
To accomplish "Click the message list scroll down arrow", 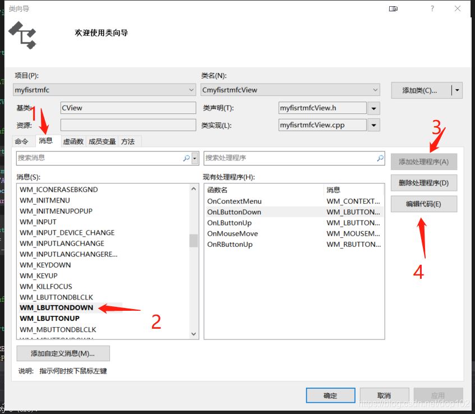I will (x=193, y=334).
